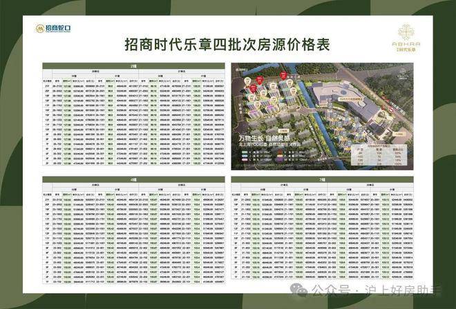Click the 公众号·沪上好房助手 watermark text
The height and width of the screenshot is (309, 456).
pos(377,290)
